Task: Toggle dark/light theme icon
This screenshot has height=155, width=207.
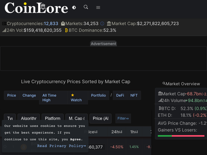Action: tap(74, 7)
